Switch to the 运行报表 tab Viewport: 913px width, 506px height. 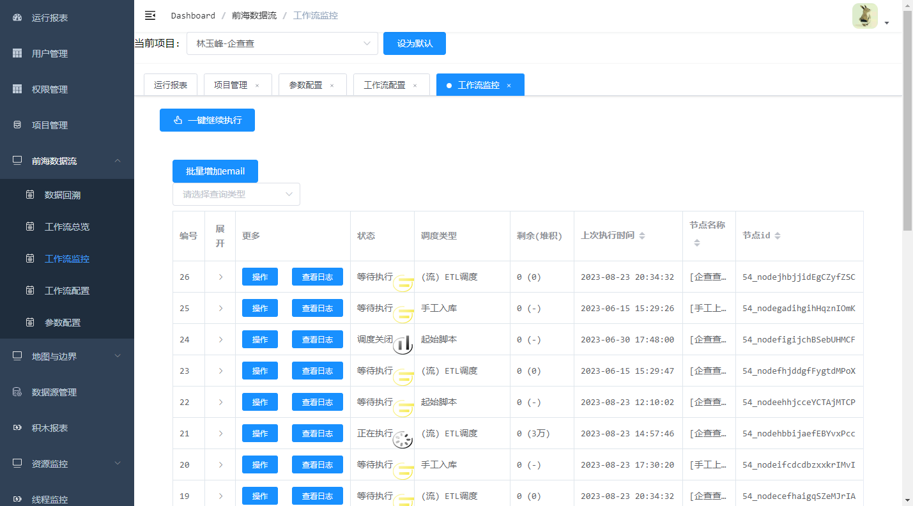pos(171,85)
